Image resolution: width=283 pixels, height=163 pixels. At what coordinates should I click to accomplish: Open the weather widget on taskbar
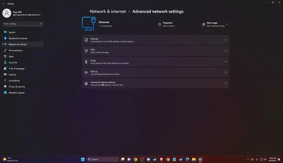point(11,159)
